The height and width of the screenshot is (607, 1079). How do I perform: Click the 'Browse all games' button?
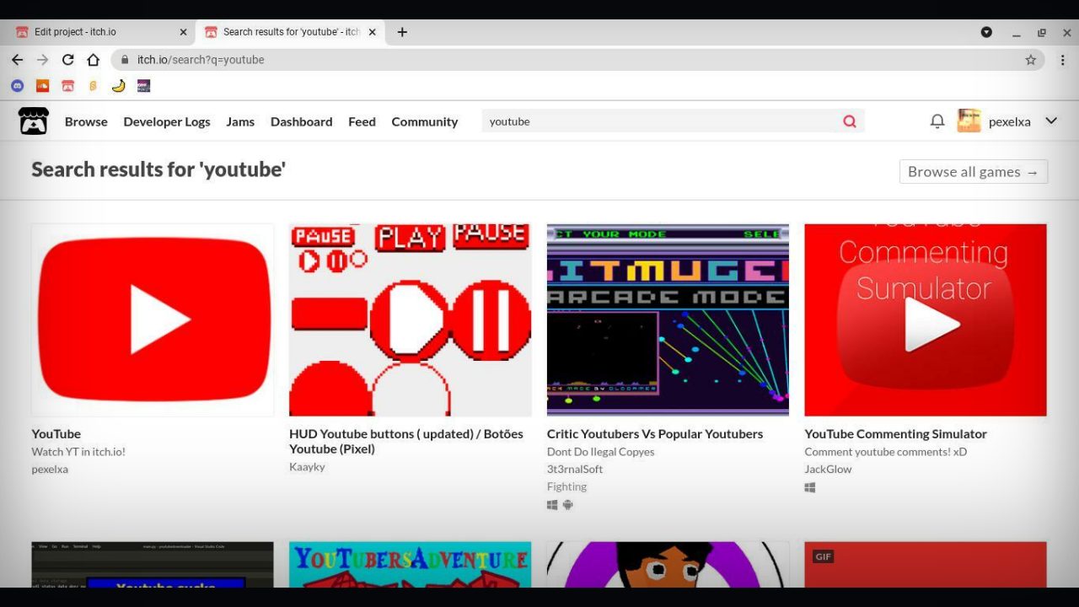(974, 171)
